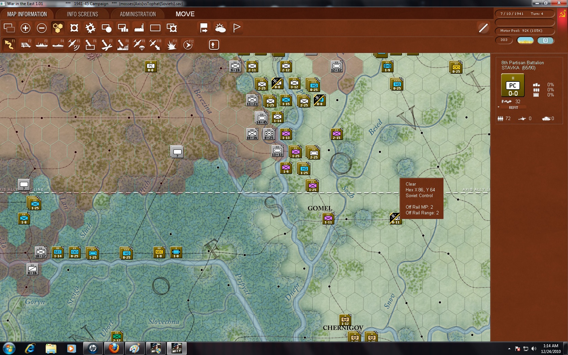
Task: Open the ADMINISTRATION tab
Action: click(138, 14)
